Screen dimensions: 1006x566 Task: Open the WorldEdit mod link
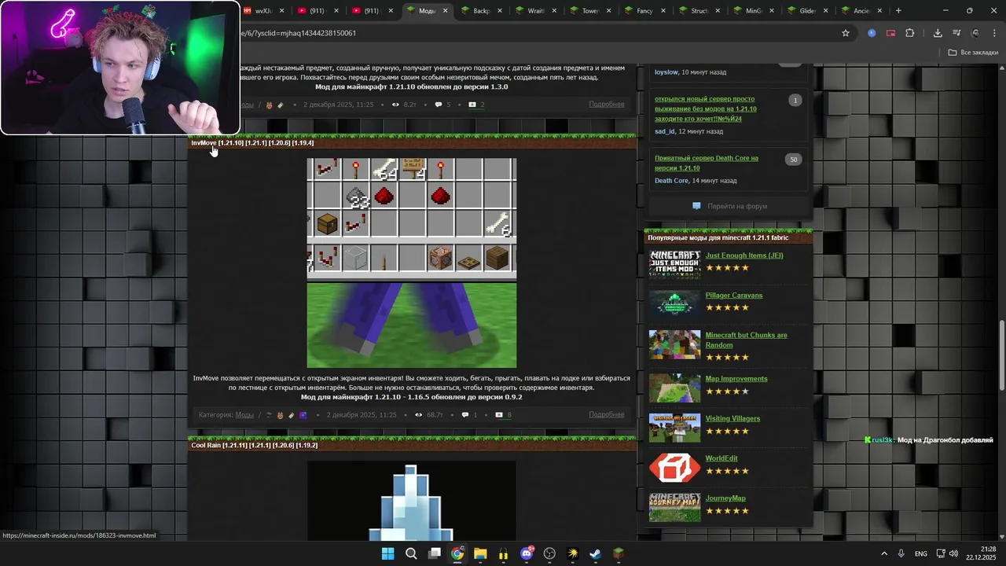pos(721,458)
